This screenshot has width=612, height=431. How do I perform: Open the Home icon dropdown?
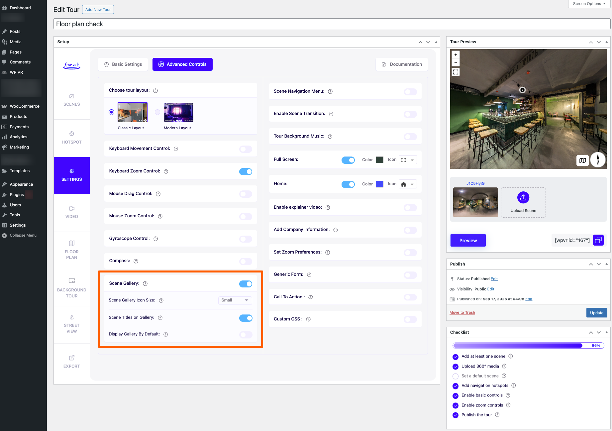click(x=408, y=184)
